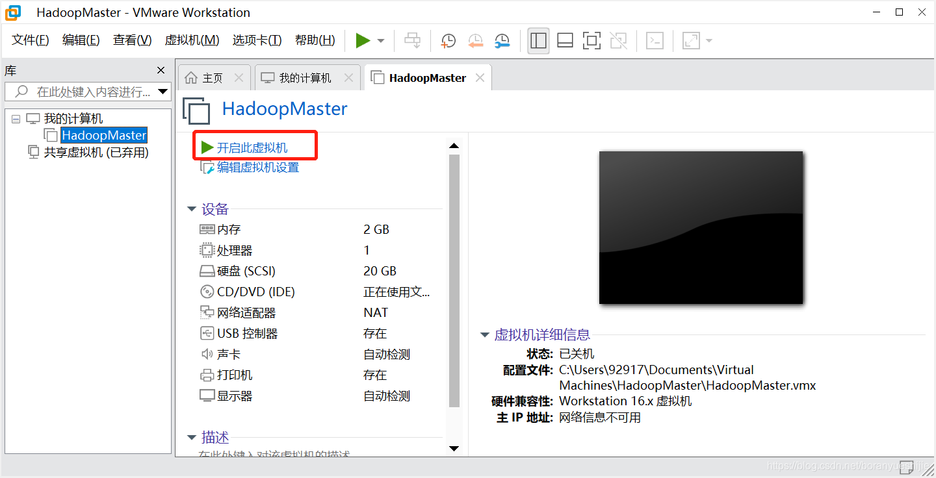Revert to snapshot toolbar icon
This screenshot has height=478, width=936.
click(475, 41)
